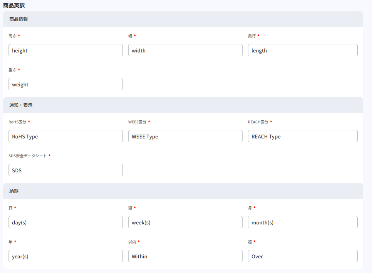Click the height input field
The height and width of the screenshot is (273, 372).
(65, 50)
